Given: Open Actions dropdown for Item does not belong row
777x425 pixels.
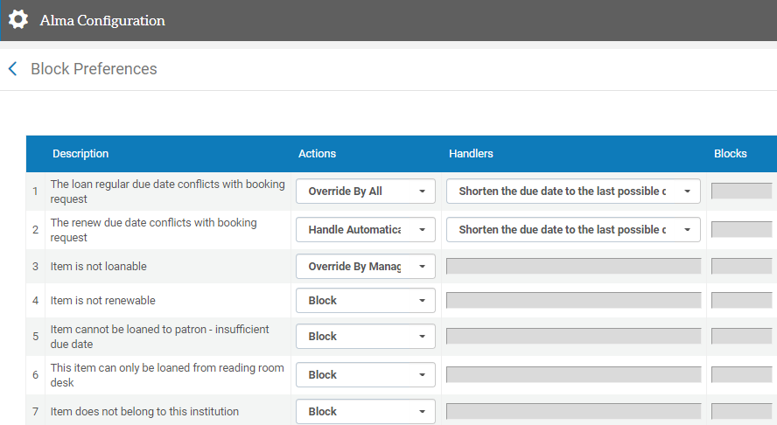Looking at the screenshot, I should pyautogui.click(x=366, y=412).
